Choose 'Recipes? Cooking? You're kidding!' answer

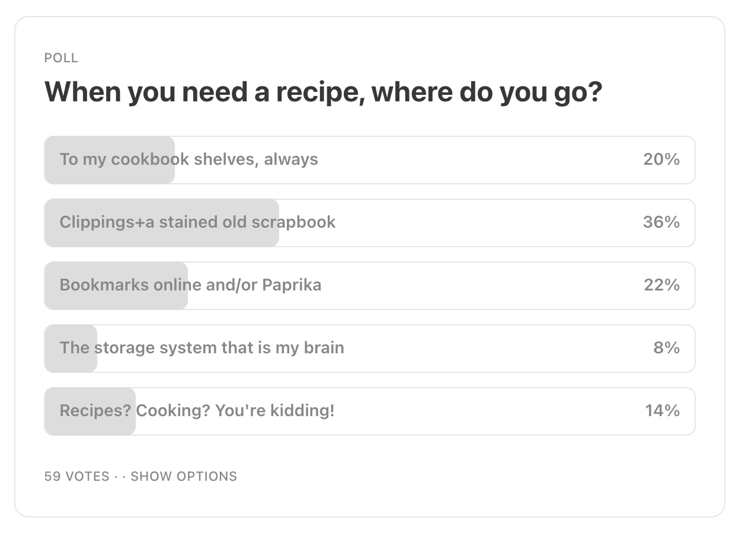pyautogui.click(x=369, y=411)
